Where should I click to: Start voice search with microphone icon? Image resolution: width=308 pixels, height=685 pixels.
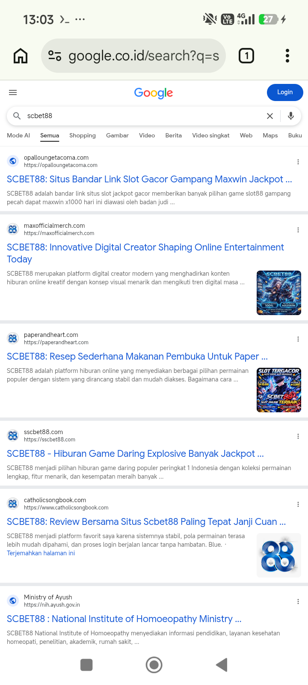[291, 116]
